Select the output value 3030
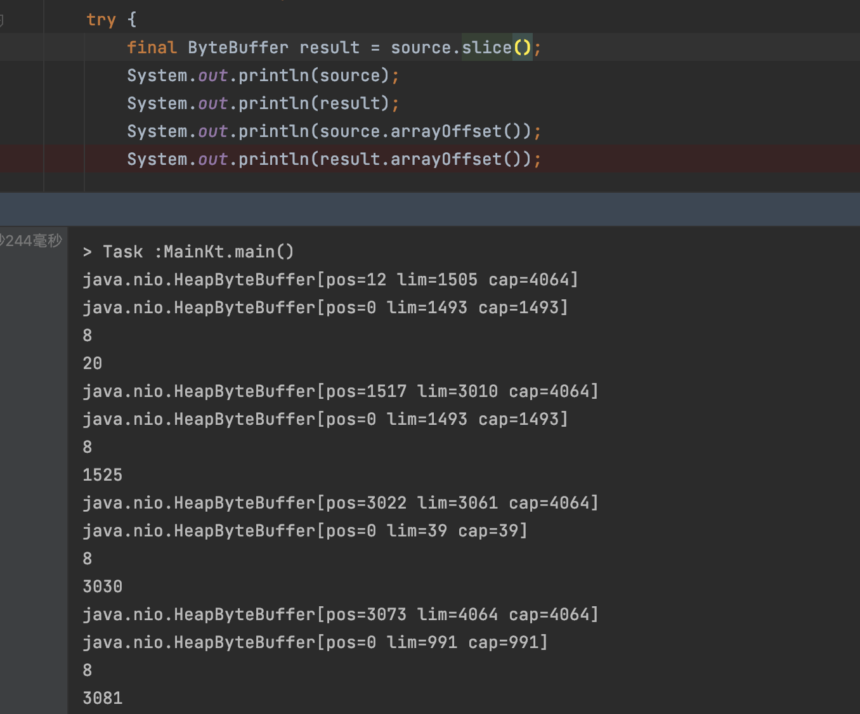This screenshot has width=860, height=714. coord(102,586)
